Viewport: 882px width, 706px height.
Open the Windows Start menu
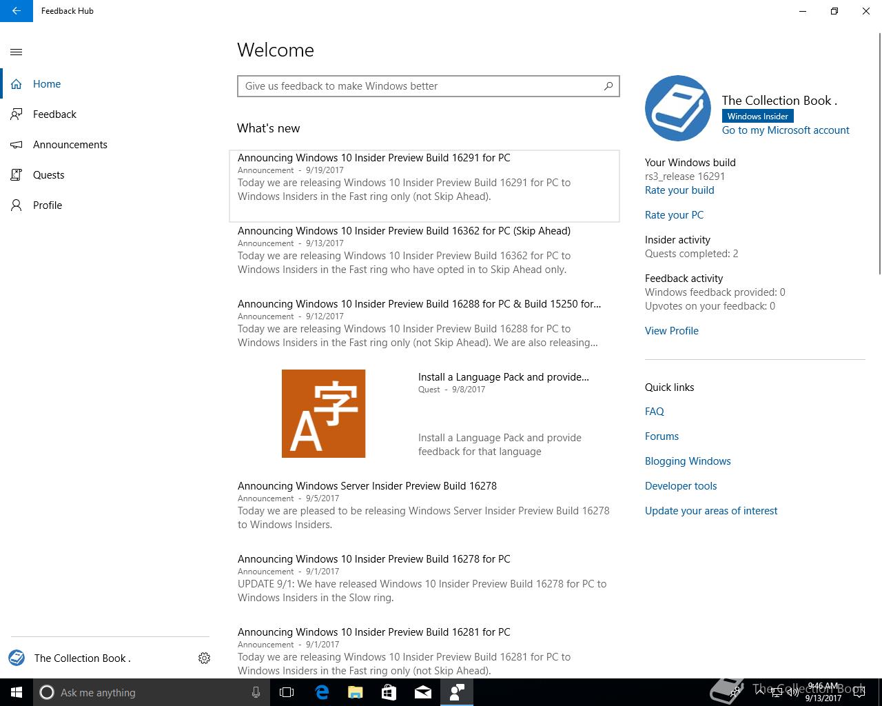(17, 692)
